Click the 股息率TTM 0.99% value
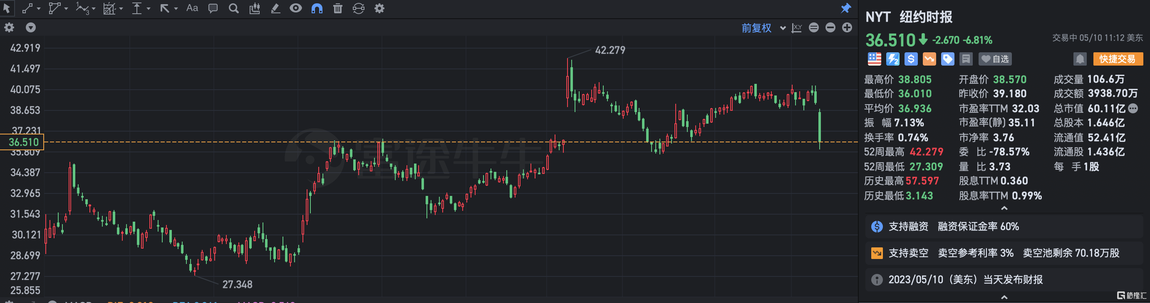The height and width of the screenshot is (303, 1150). click(x=1027, y=195)
